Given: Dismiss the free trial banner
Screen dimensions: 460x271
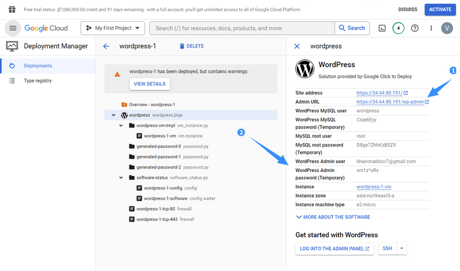Looking at the screenshot, I should [x=407, y=9].
